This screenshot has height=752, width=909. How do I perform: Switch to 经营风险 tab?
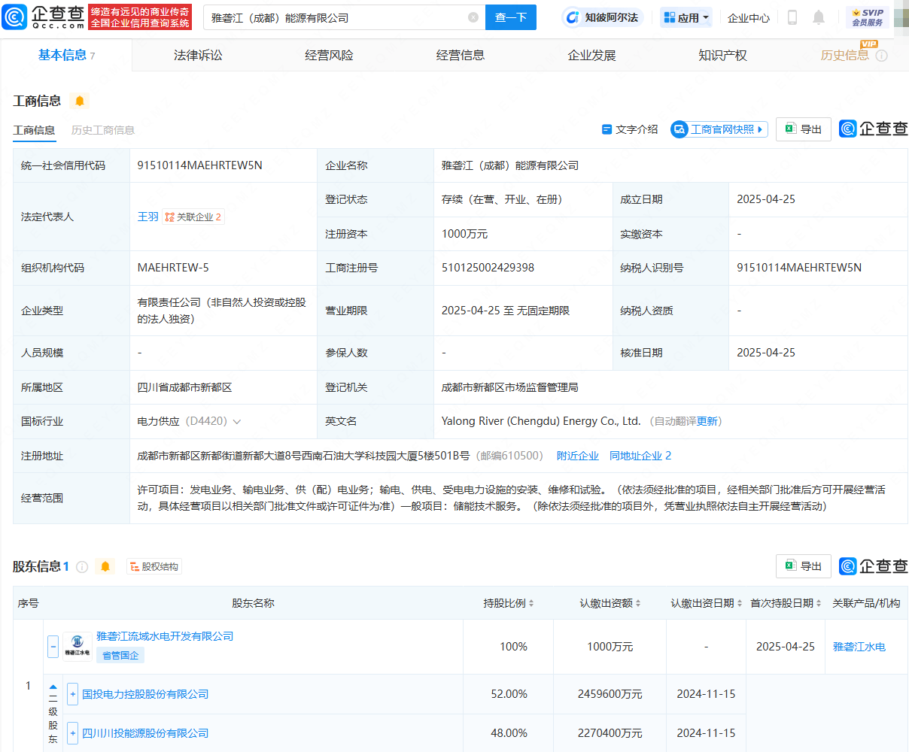(329, 55)
